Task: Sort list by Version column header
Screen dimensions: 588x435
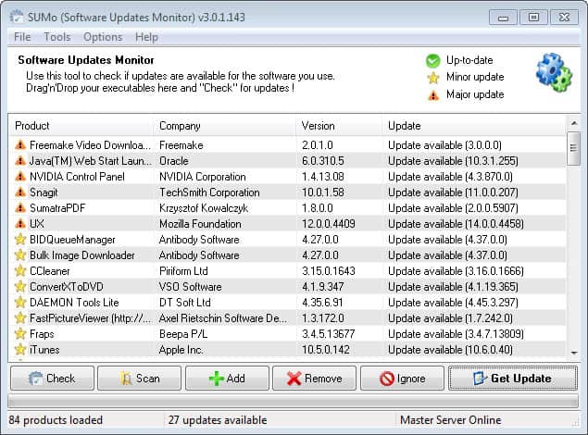Action: (x=339, y=126)
